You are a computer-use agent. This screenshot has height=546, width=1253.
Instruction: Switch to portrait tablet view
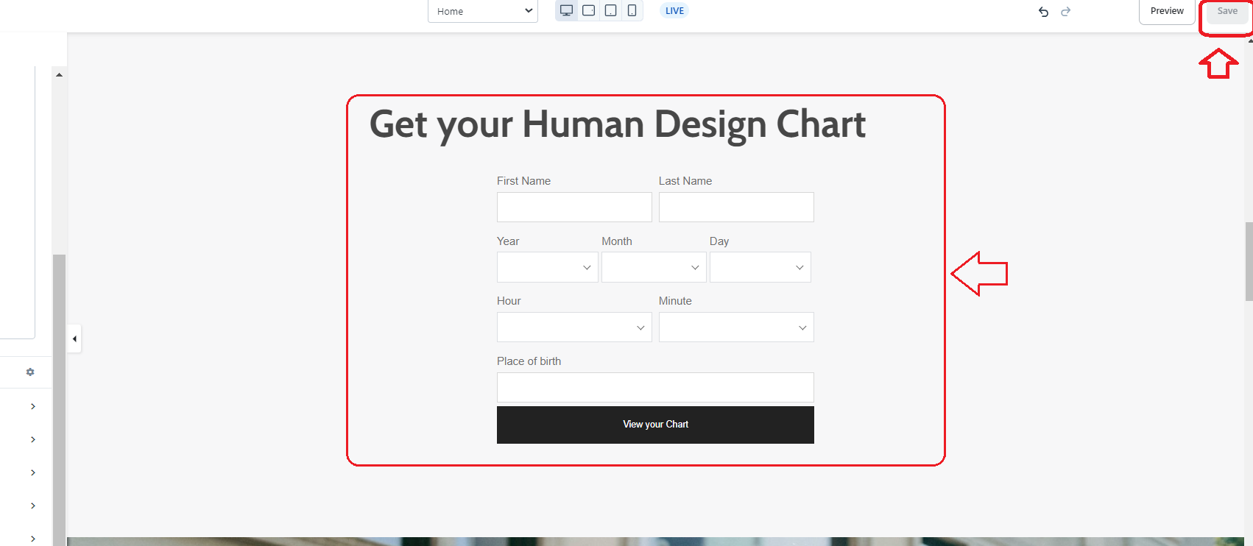[610, 10]
